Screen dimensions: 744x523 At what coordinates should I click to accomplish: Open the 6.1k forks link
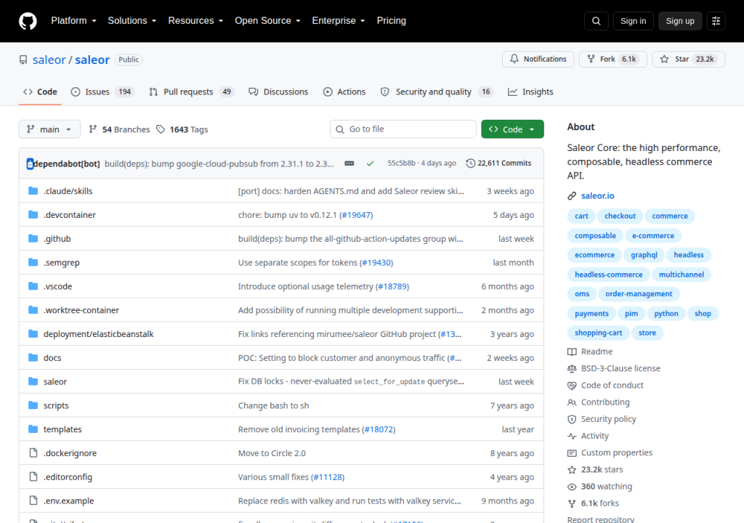599,503
